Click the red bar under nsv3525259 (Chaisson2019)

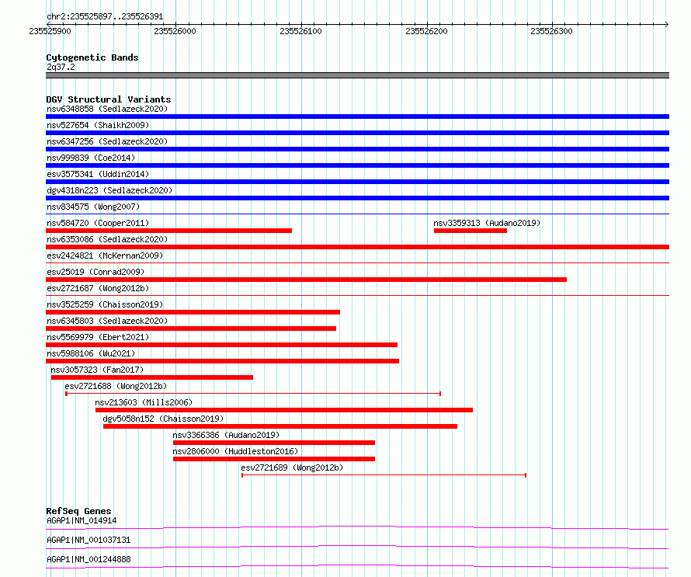pyautogui.click(x=193, y=312)
